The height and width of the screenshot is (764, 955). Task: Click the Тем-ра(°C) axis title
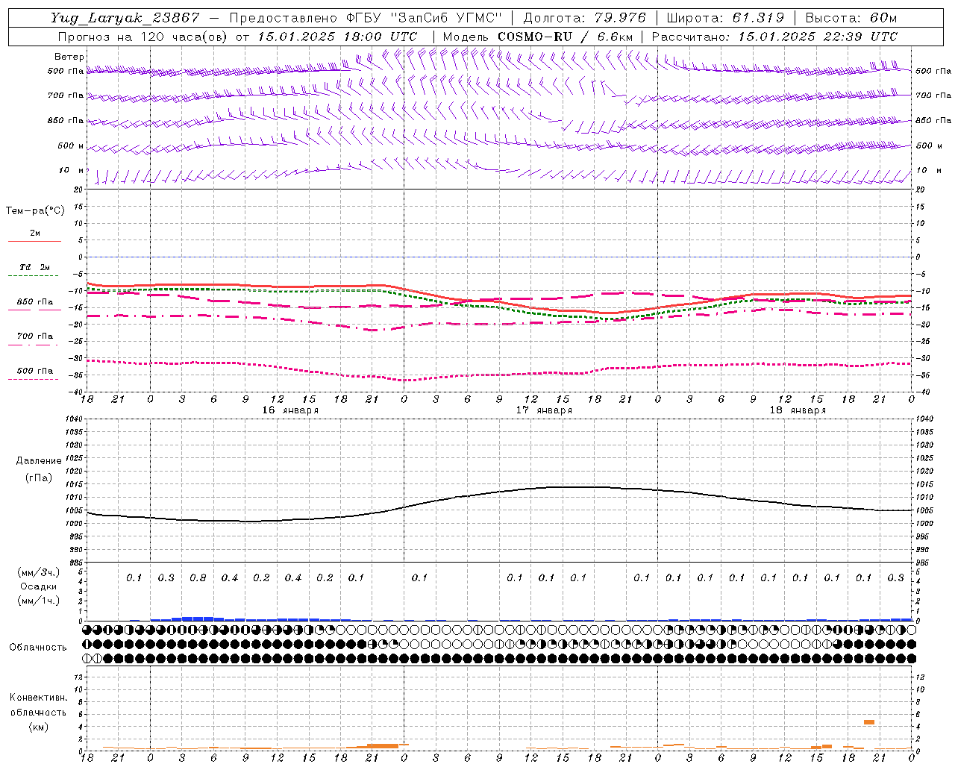tap(35, 211)
